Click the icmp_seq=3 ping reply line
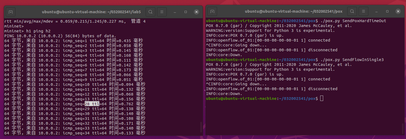 pos(74,50)
